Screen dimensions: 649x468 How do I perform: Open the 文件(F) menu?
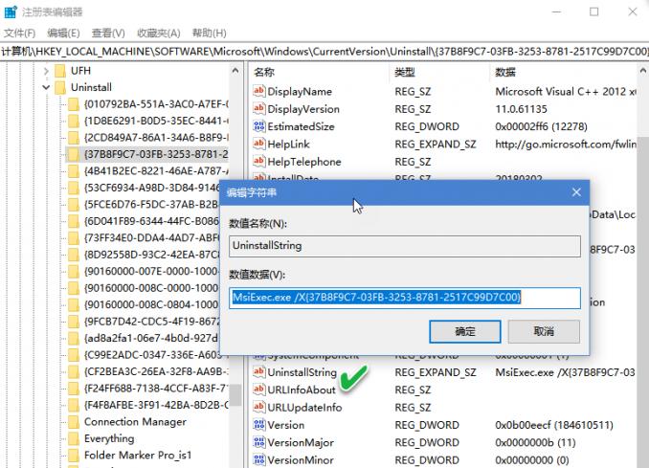[19, 33]
